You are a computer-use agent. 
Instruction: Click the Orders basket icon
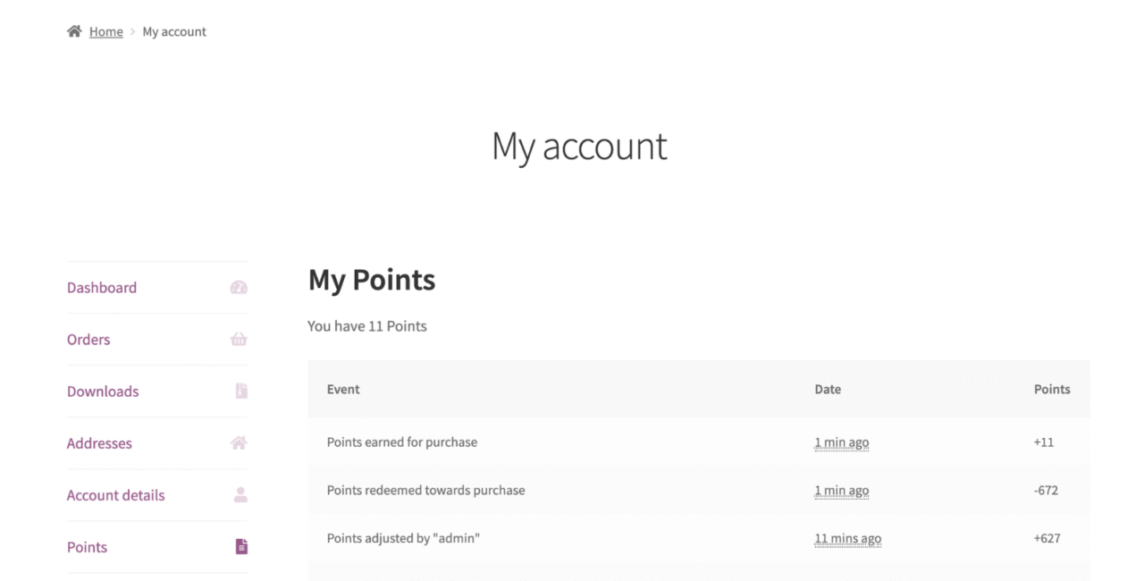click(x=239, y=340)
